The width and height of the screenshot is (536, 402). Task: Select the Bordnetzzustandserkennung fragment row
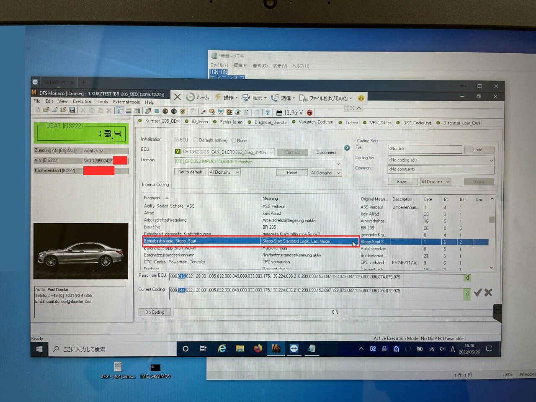316,255
